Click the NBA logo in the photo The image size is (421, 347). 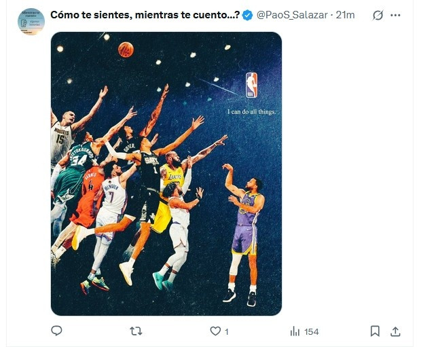[x=251, y=86]
